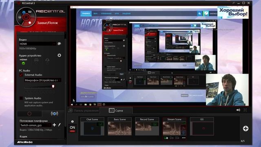The height and width of the screenshot is (147, 261).
Task: Toggle fullscreen preview icon
Action: tap(245, 110)
